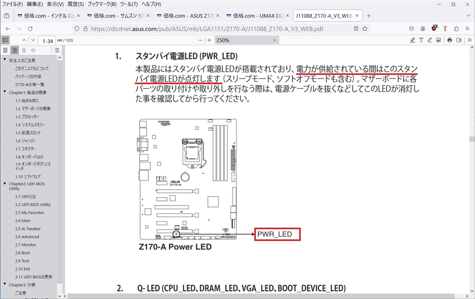Open the zoom level dropdown showing 250%
This screenshot has width=475, height=299.
pyautogui.click(x=247, y=40)
